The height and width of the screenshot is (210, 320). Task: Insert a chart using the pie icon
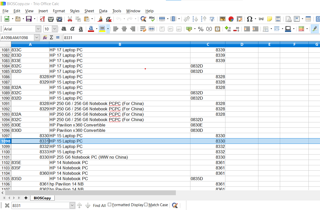231,19
